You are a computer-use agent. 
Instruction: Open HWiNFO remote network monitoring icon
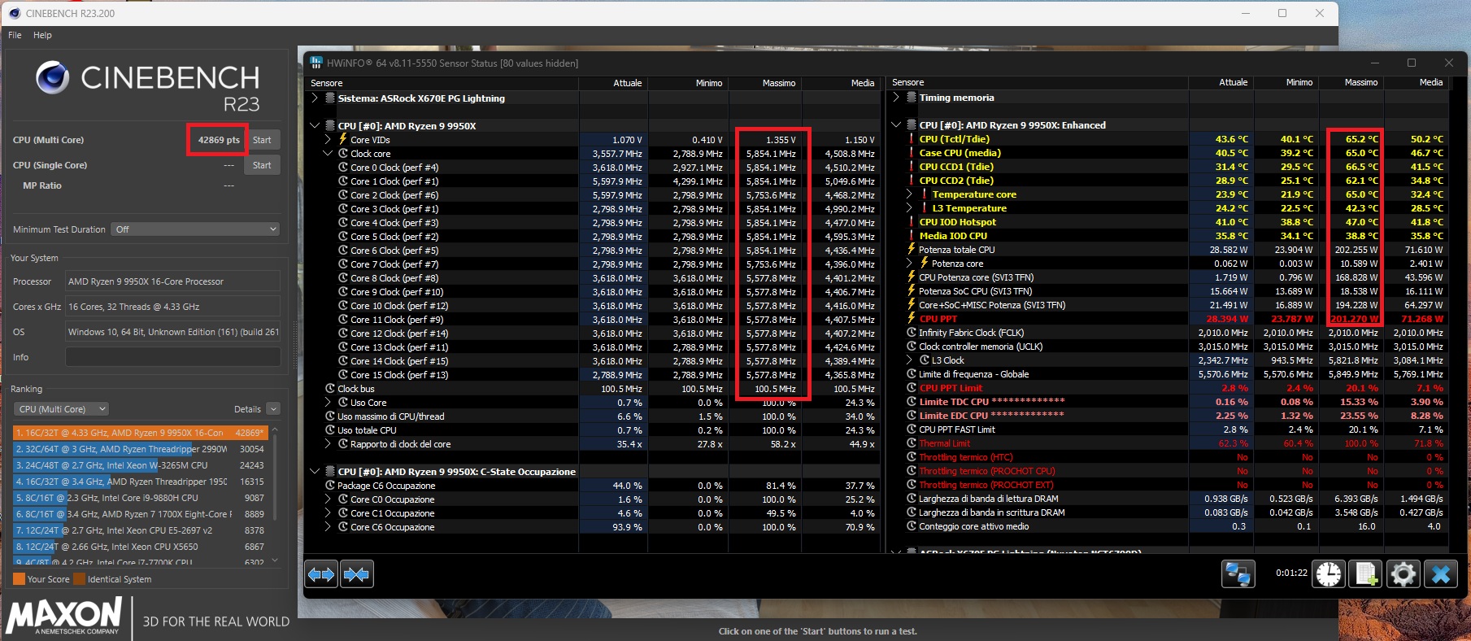tap(1238, 573)
